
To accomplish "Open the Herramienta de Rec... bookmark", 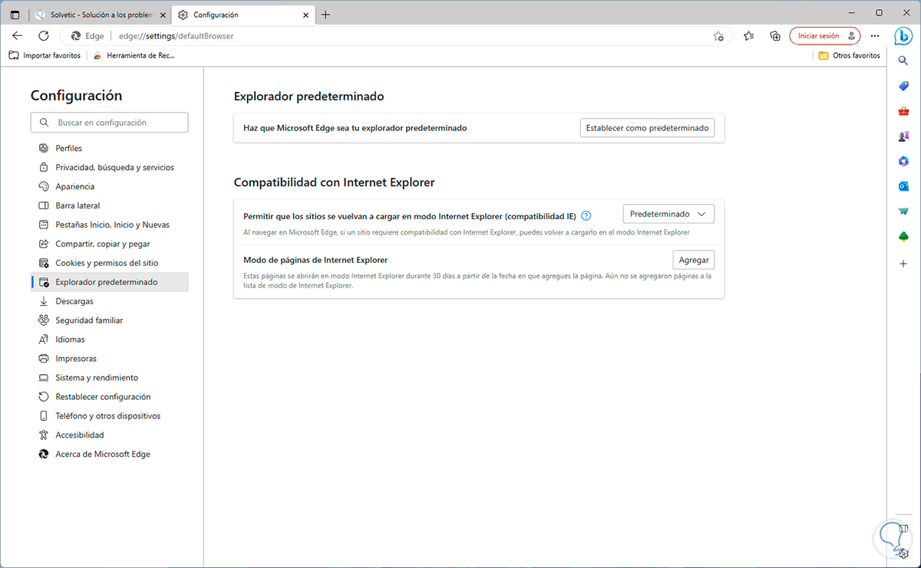I will [x=135, y=55].
